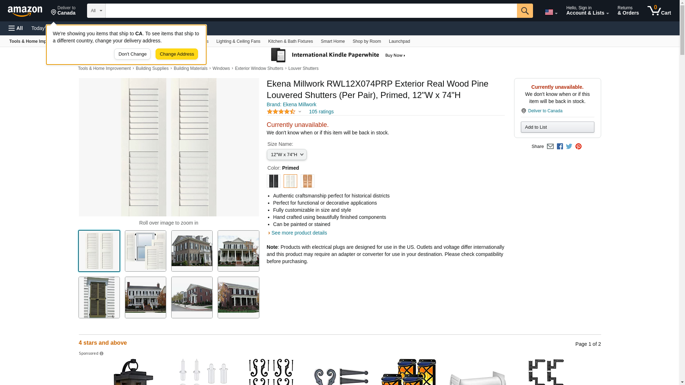Open the 12"W x 74"H size dropdown

click(286, 155)
